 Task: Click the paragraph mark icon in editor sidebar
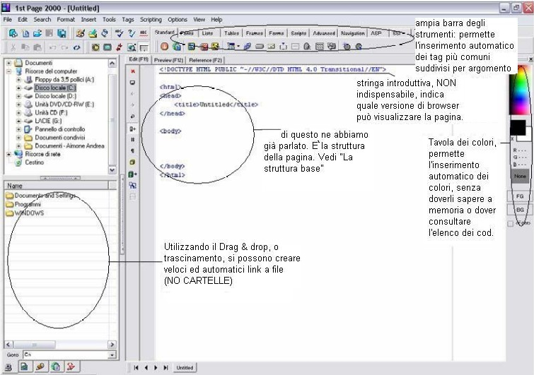(x=133, y=151)
